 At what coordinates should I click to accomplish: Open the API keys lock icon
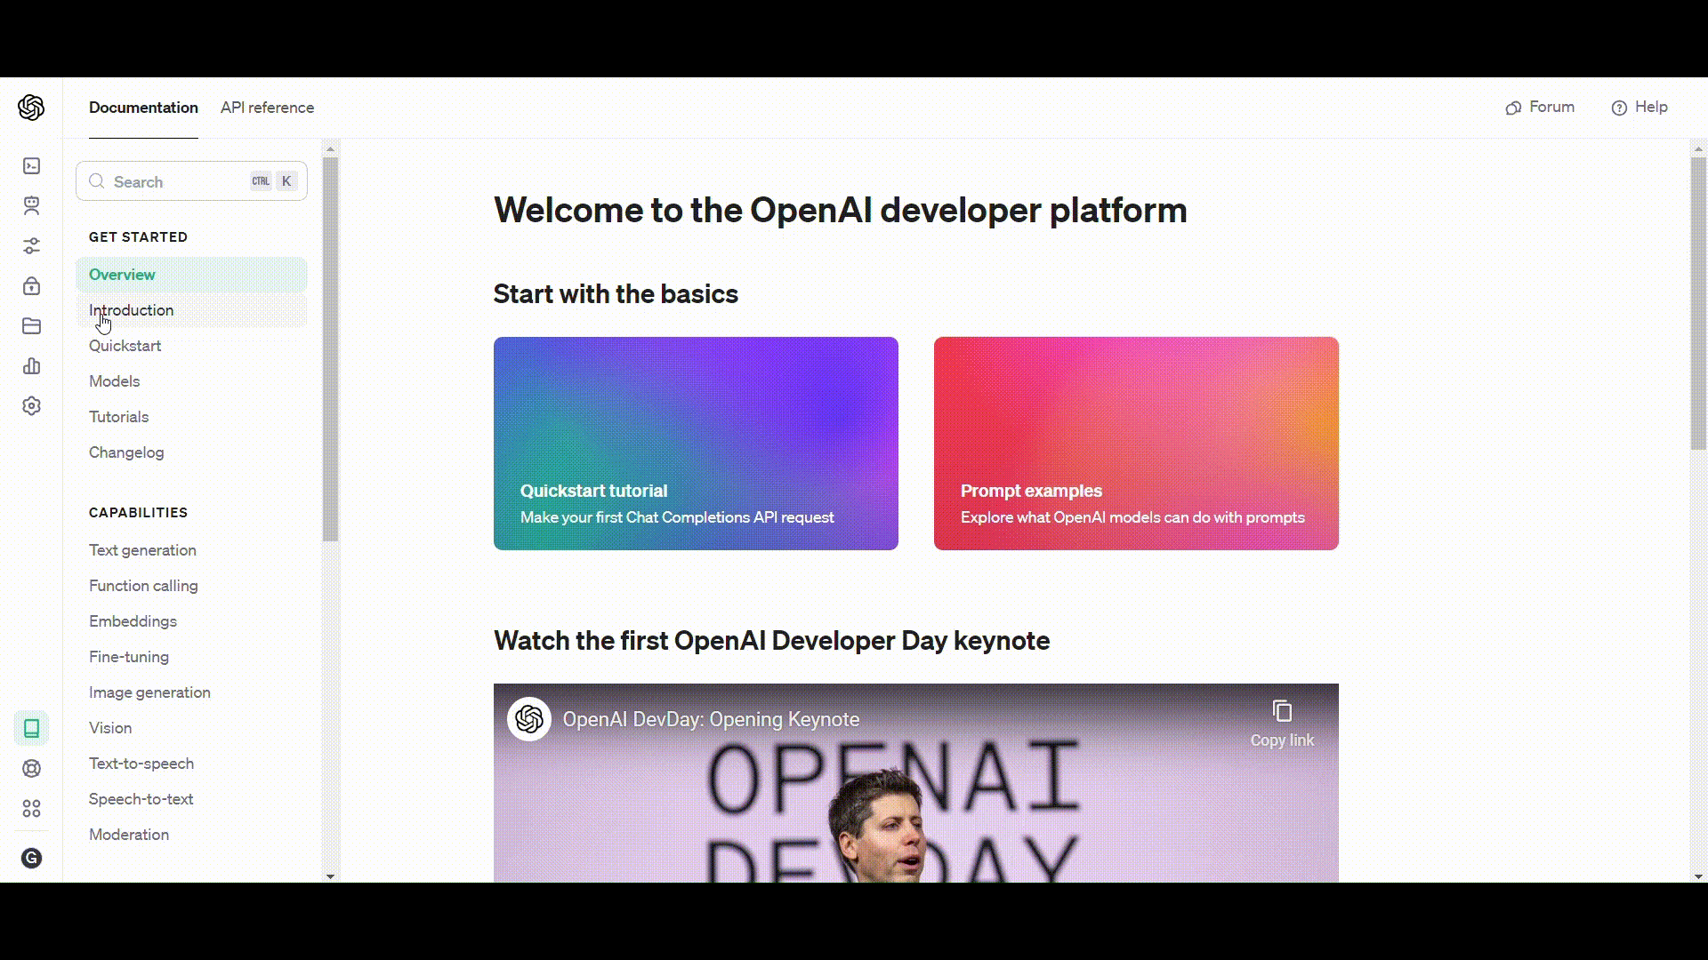click(31, 286)
